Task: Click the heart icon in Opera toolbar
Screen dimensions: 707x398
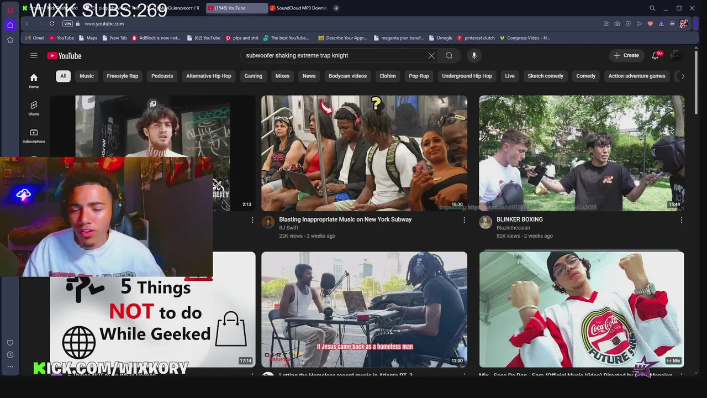Action: (650, 24)
